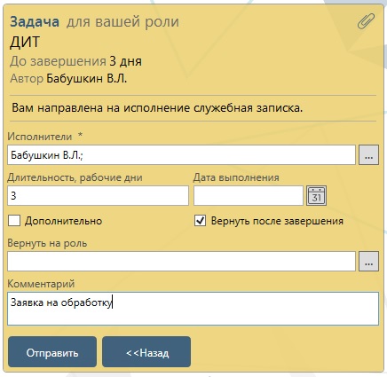Open attachments via the paperclip icon
Viewport: 387px width, 377px height.
pyautogui.click(x=366, y=21)
